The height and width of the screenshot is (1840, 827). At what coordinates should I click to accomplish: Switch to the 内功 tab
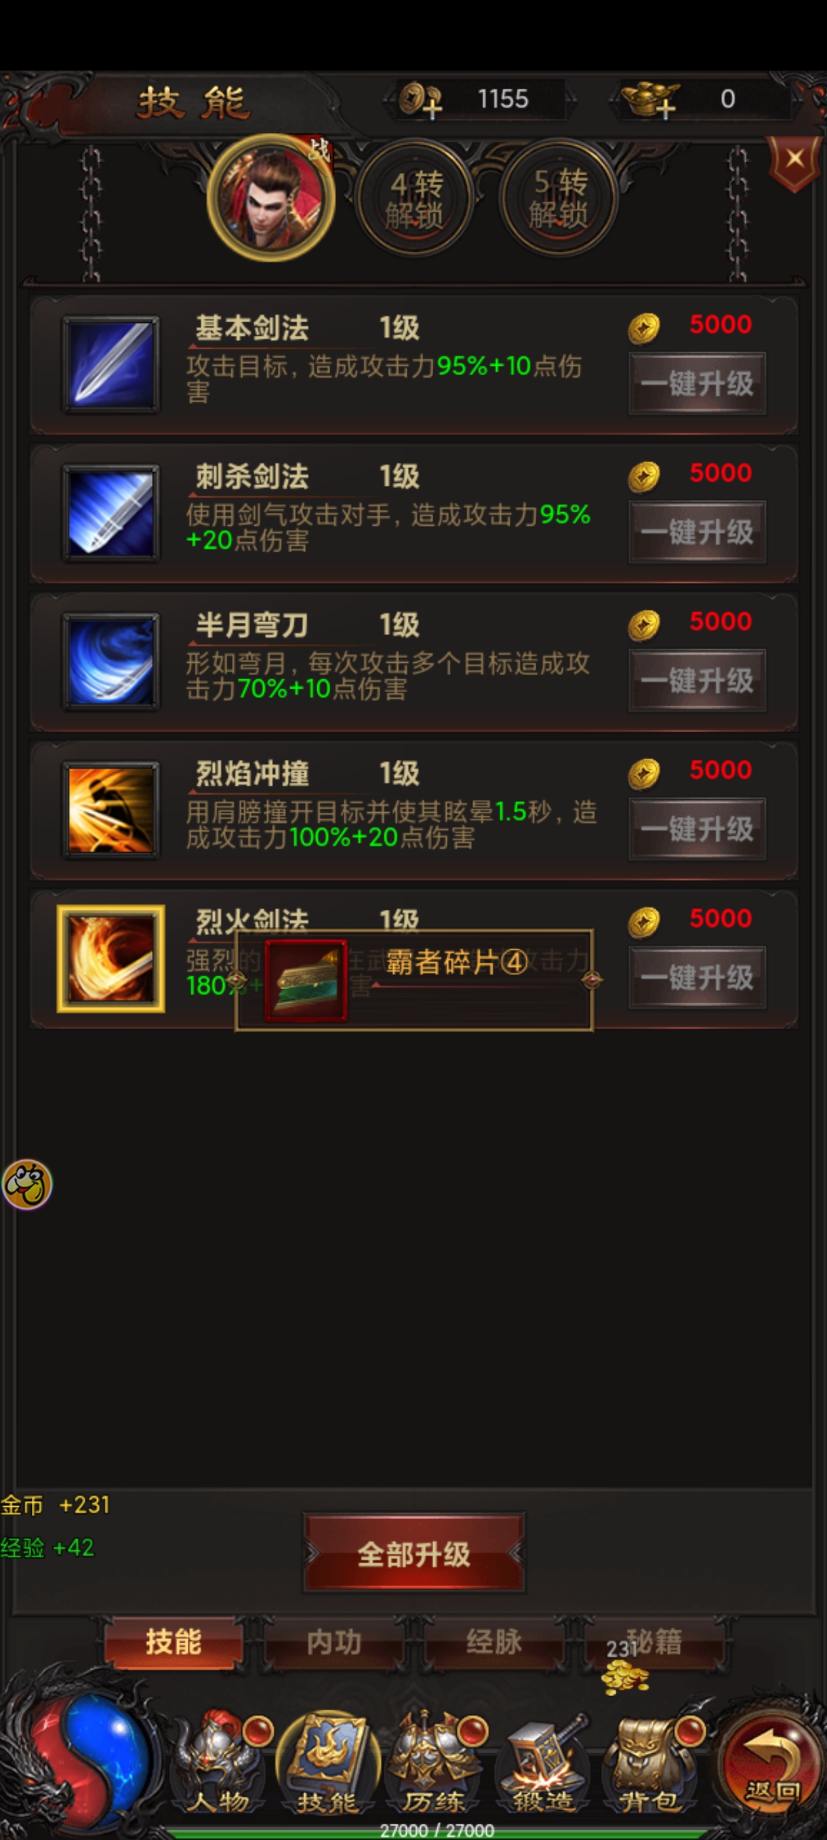pos(334,1643)
